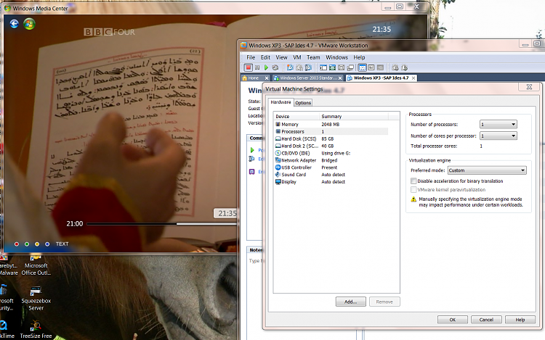Screen dimensions: 545x340
Task: Click the back arrow in Windows Media Center
Action: click(15, 24)
